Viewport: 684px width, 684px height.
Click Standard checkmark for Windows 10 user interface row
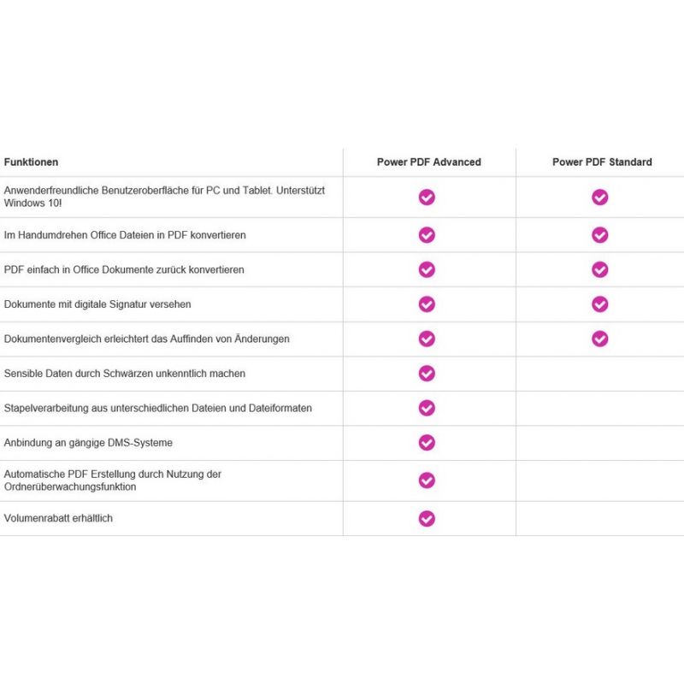(600, 198)
